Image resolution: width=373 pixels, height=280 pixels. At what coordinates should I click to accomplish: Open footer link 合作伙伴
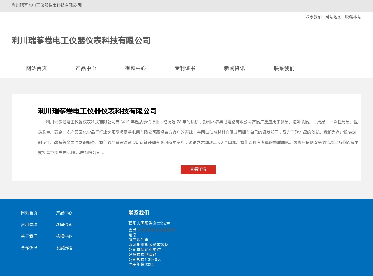click(29, 248)
